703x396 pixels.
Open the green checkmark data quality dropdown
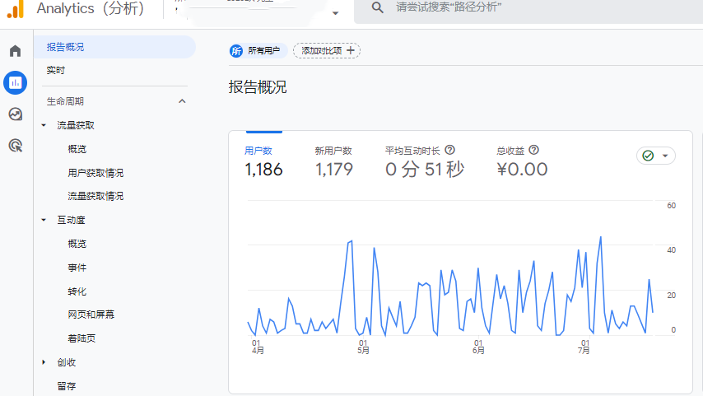(x=655, y=156)
